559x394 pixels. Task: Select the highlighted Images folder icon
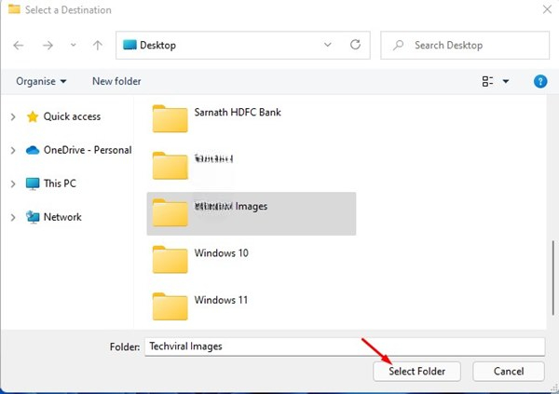pyautogui.click(x=170, y=213)
